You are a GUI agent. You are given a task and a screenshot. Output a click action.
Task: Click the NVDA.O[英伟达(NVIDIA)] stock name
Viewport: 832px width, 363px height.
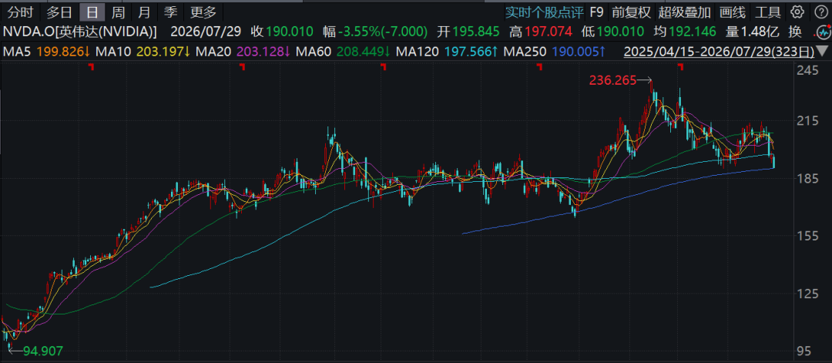pos(80,32)
